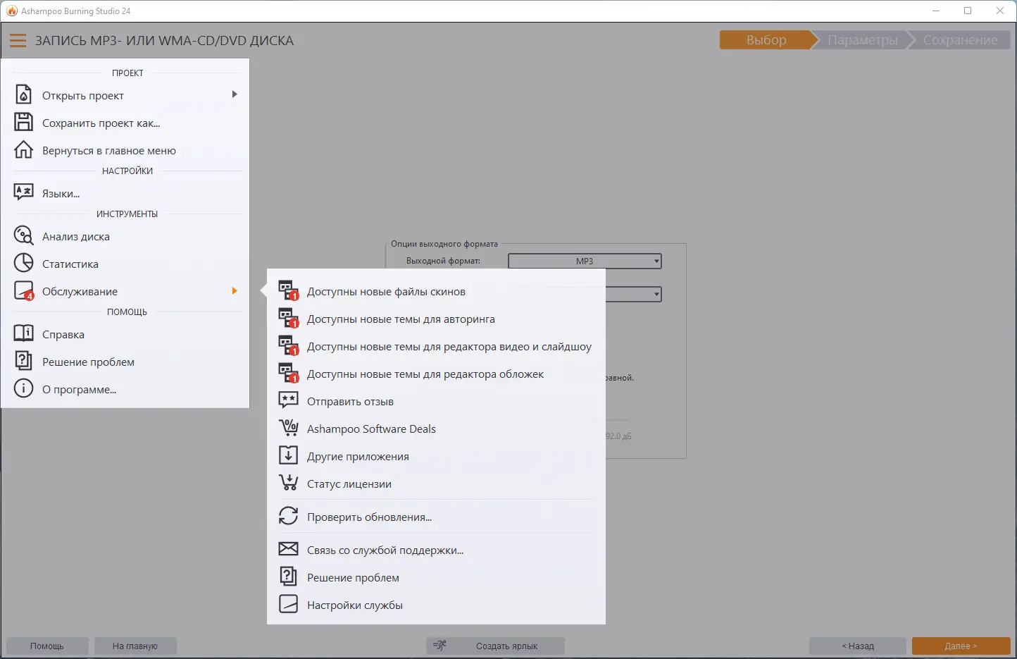
Task: Click the Languages translation icon
Action: coord(23,193)
